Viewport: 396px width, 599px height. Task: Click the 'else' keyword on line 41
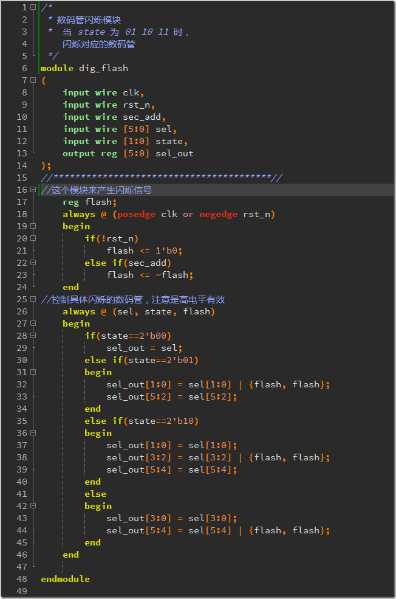click(95, 494)
